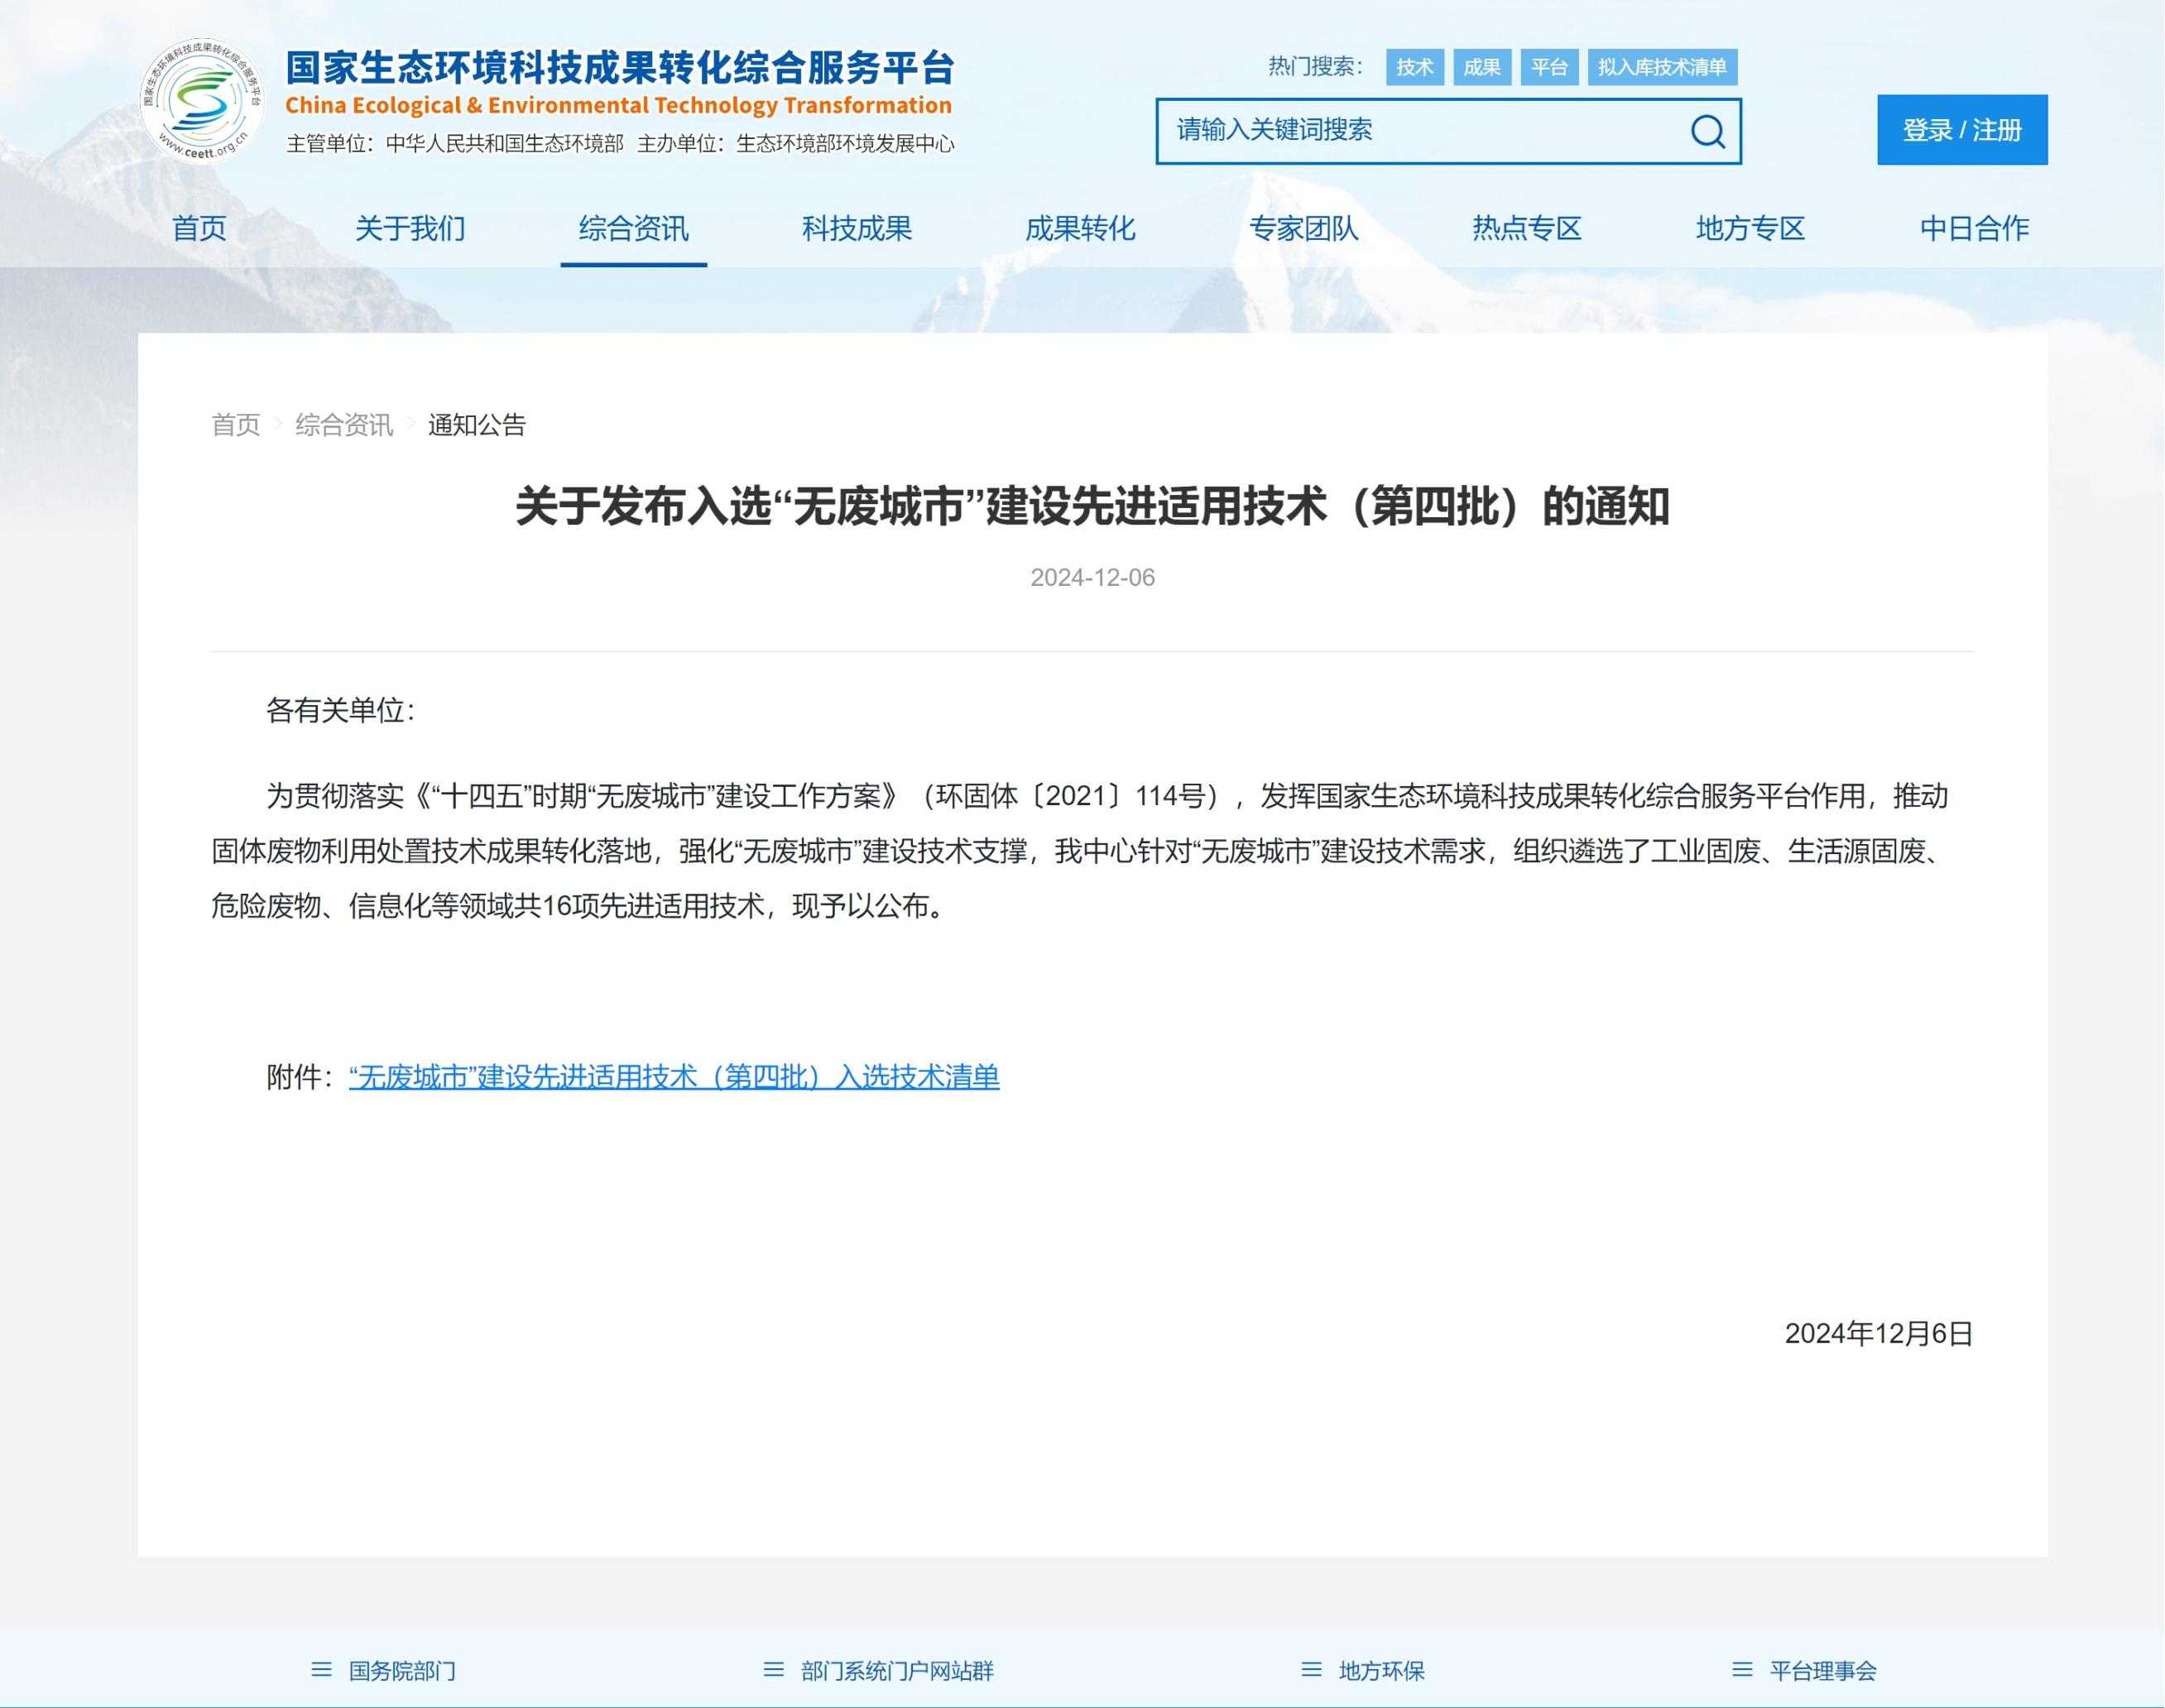The height and width of the screenshot is (1708, 2165).
Task: Open the 地方专区 navigation item
Action: click(1750, 229)
